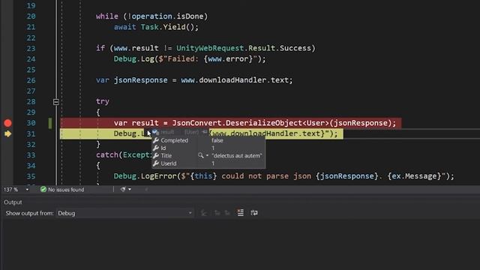Click the green No issues found checkmark

coord(43,190)
